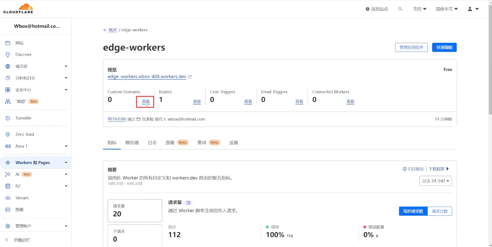
Task: Click the book icon next to 请求量 heading
Action: point(188,203)
